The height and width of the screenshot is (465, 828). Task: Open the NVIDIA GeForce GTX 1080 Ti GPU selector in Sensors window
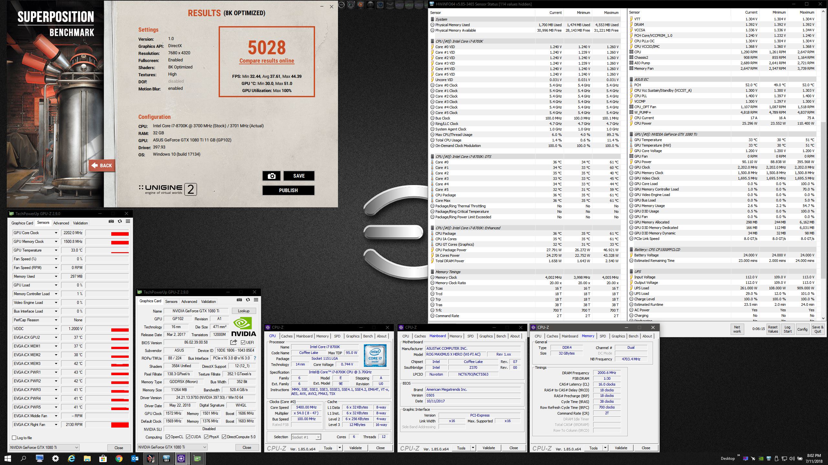[44, 447]
